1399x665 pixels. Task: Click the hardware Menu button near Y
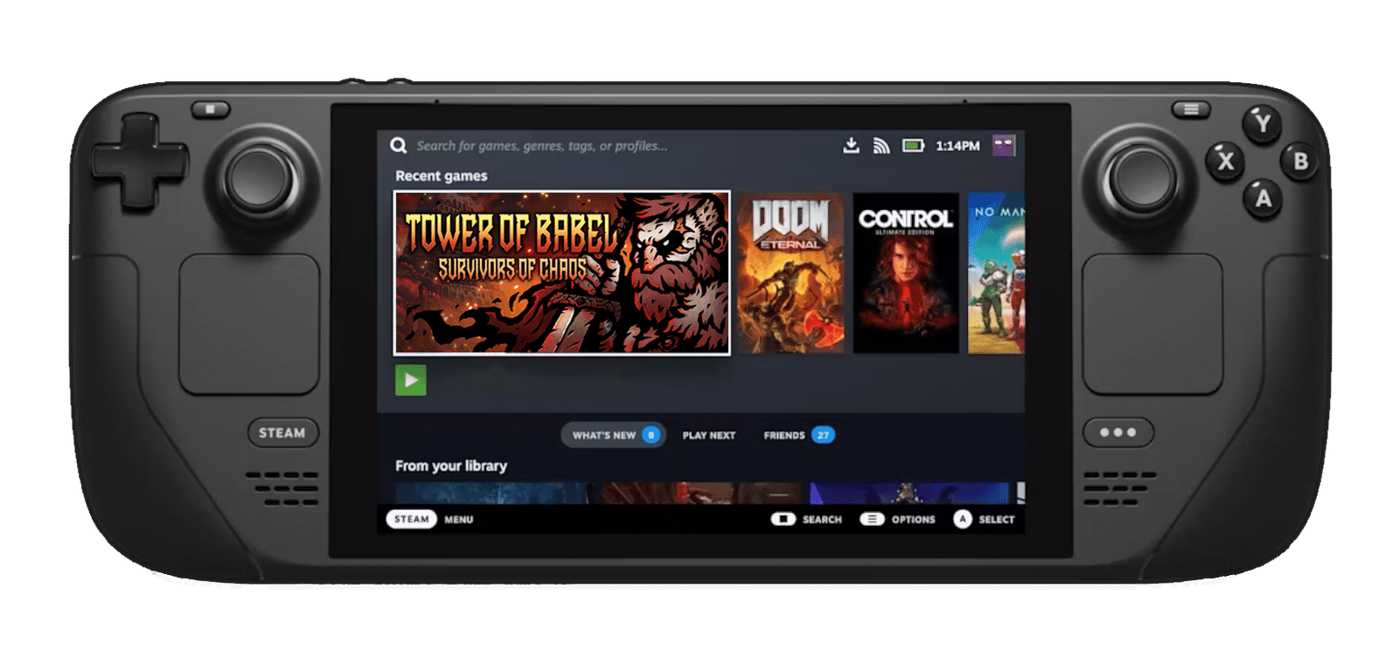(1191, 109)
